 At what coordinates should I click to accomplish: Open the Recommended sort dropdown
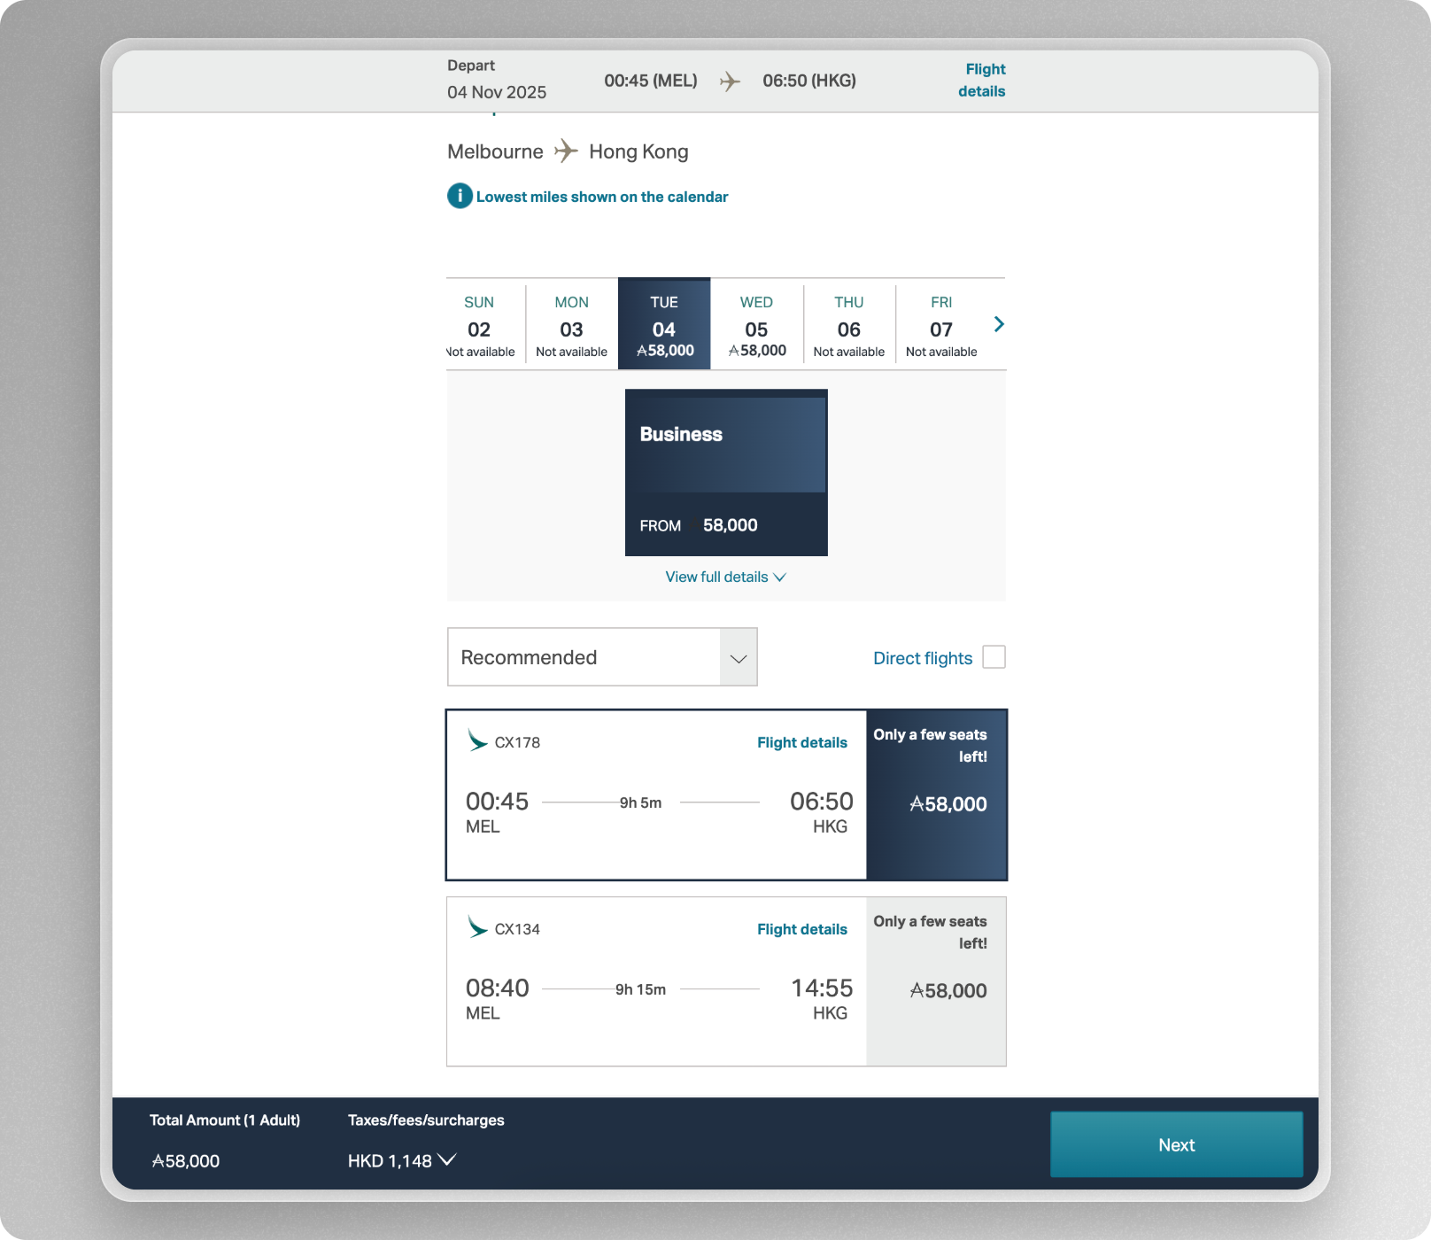pyautogui.click(x=602, y=657)
